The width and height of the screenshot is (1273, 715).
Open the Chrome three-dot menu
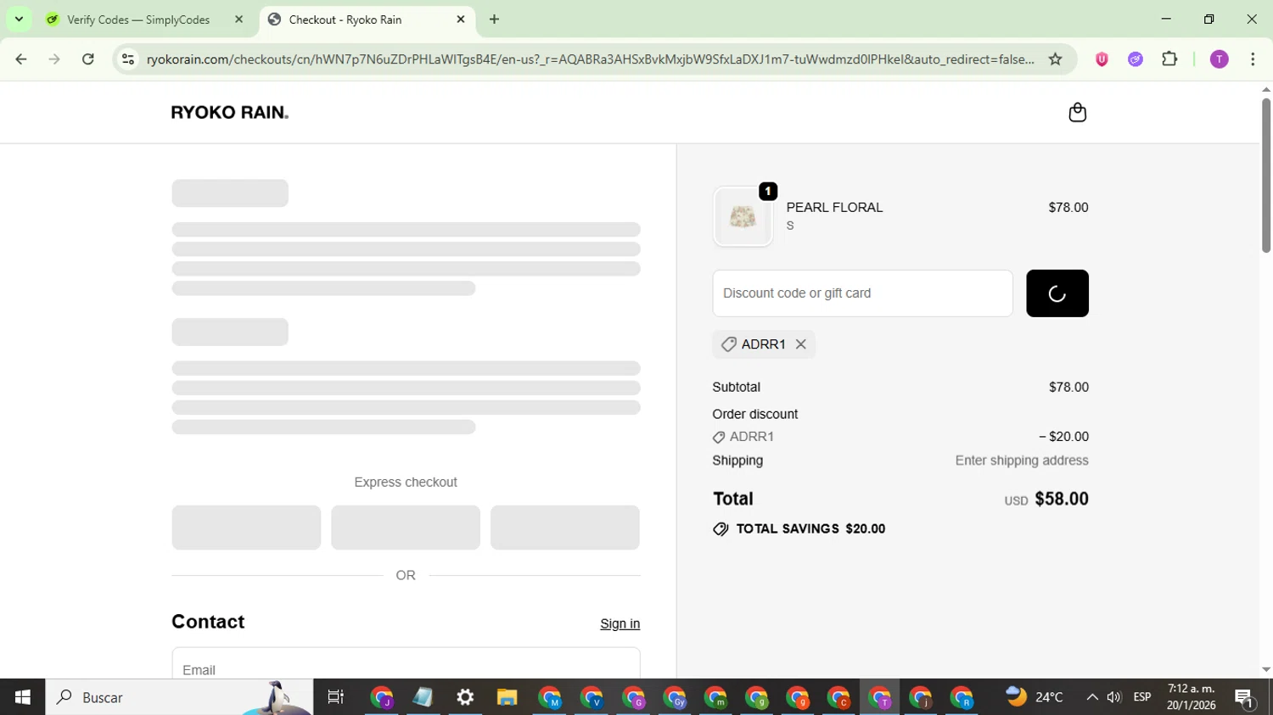pyautogui.click(x=1253, y=59)
